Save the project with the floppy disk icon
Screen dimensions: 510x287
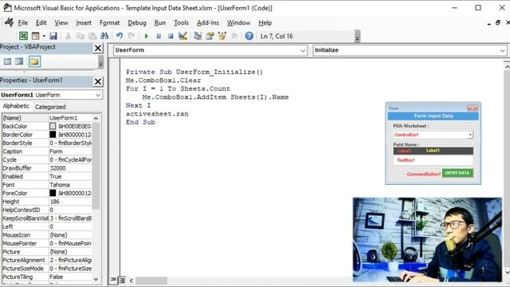(53, 36)
